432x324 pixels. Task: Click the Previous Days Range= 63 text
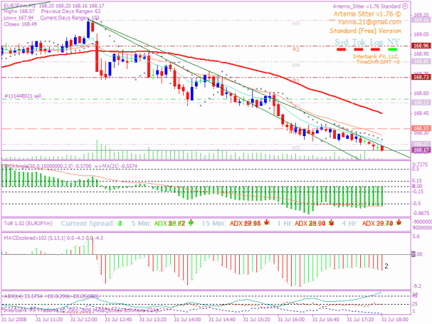[71, 12]
